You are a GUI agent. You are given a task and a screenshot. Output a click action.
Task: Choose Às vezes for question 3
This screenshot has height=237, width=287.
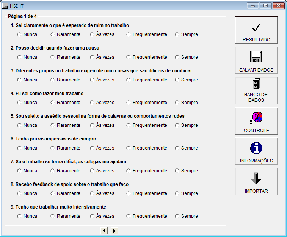click(x=92, y=80)
